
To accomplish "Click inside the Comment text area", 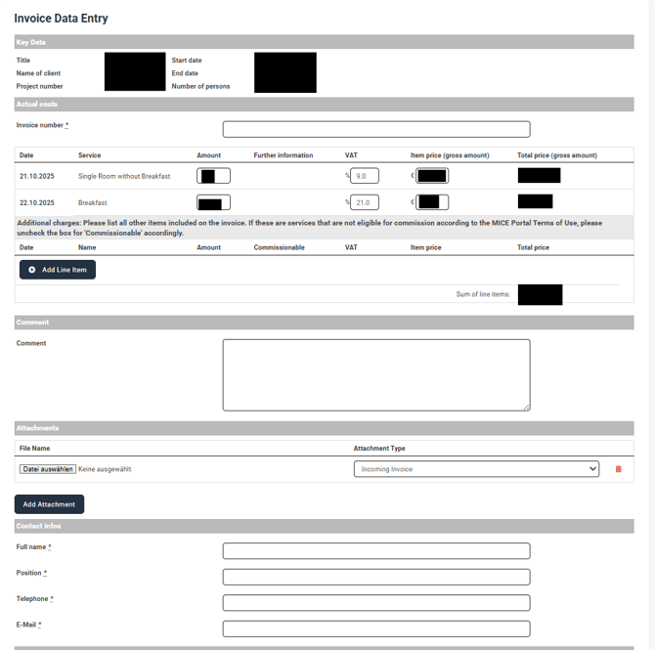I will click(375, 374).
